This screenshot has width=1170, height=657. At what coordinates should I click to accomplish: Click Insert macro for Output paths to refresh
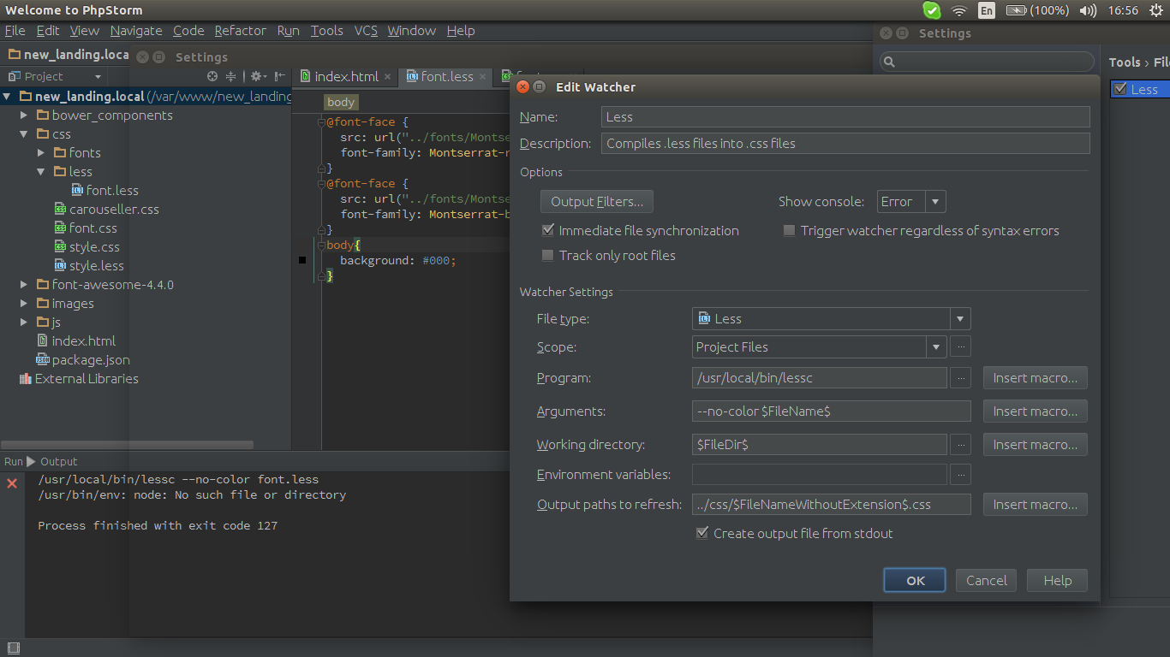pyautogui.click(x=1036, y=505)
